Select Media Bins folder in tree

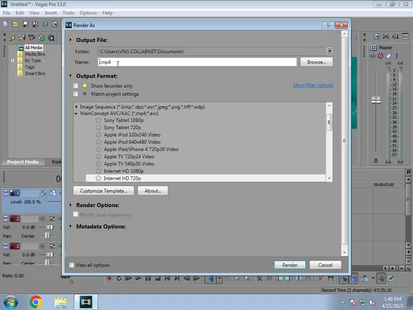click(35, 54)
